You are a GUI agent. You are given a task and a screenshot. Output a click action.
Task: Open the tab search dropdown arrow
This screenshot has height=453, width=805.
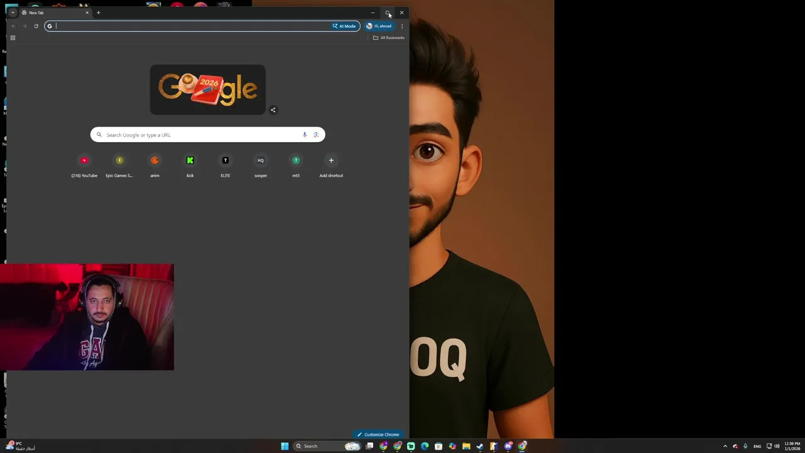[13, 13]
